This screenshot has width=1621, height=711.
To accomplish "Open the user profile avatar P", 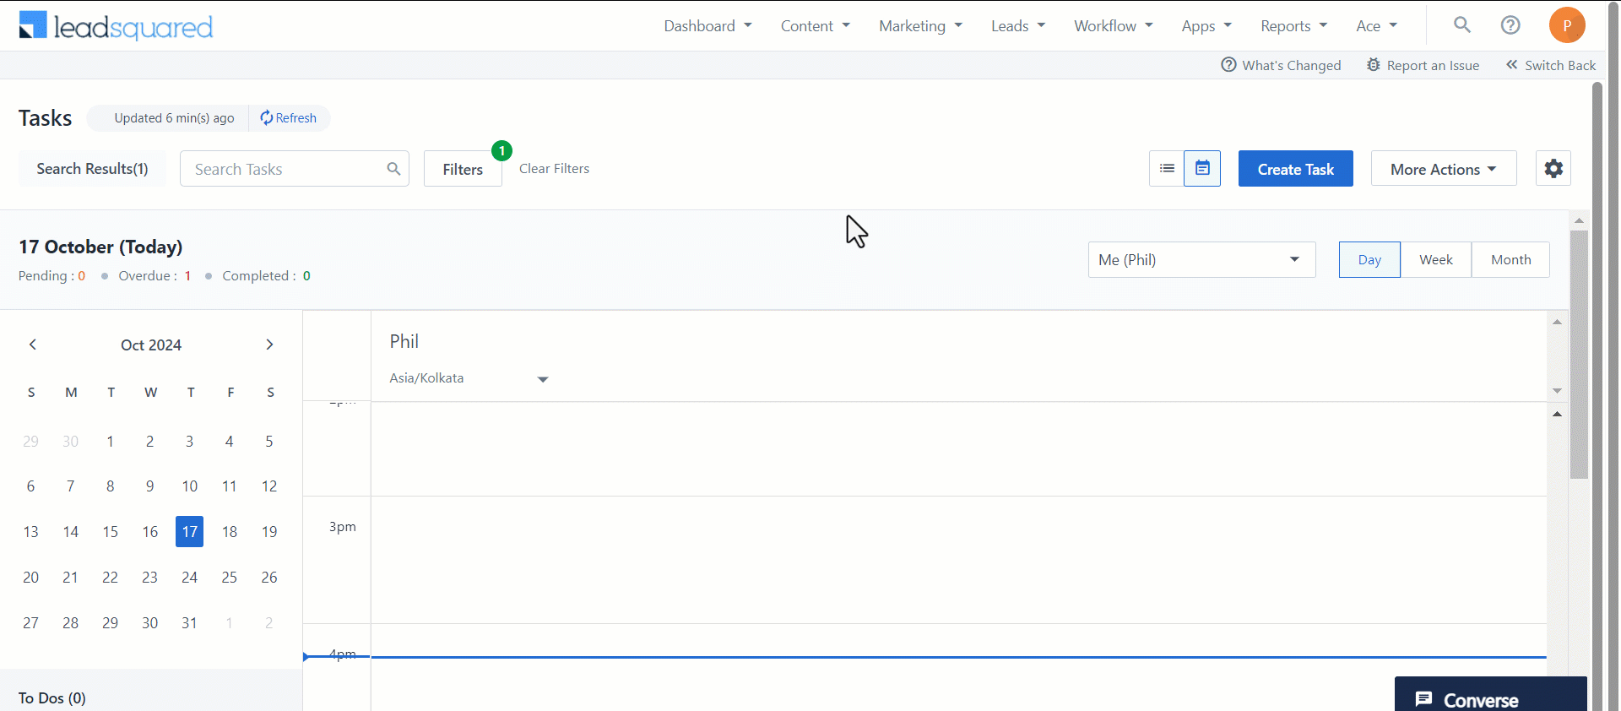I will (x=1567, y=25).
